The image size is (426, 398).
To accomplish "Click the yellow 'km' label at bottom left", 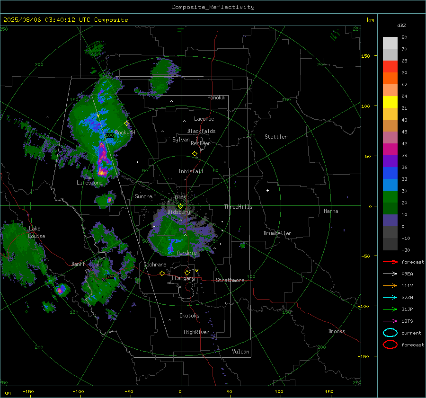I will coord(7,393).
